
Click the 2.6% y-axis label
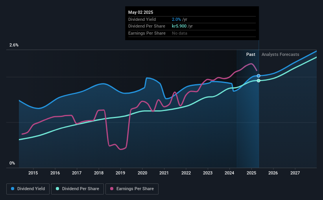point(14,45)
